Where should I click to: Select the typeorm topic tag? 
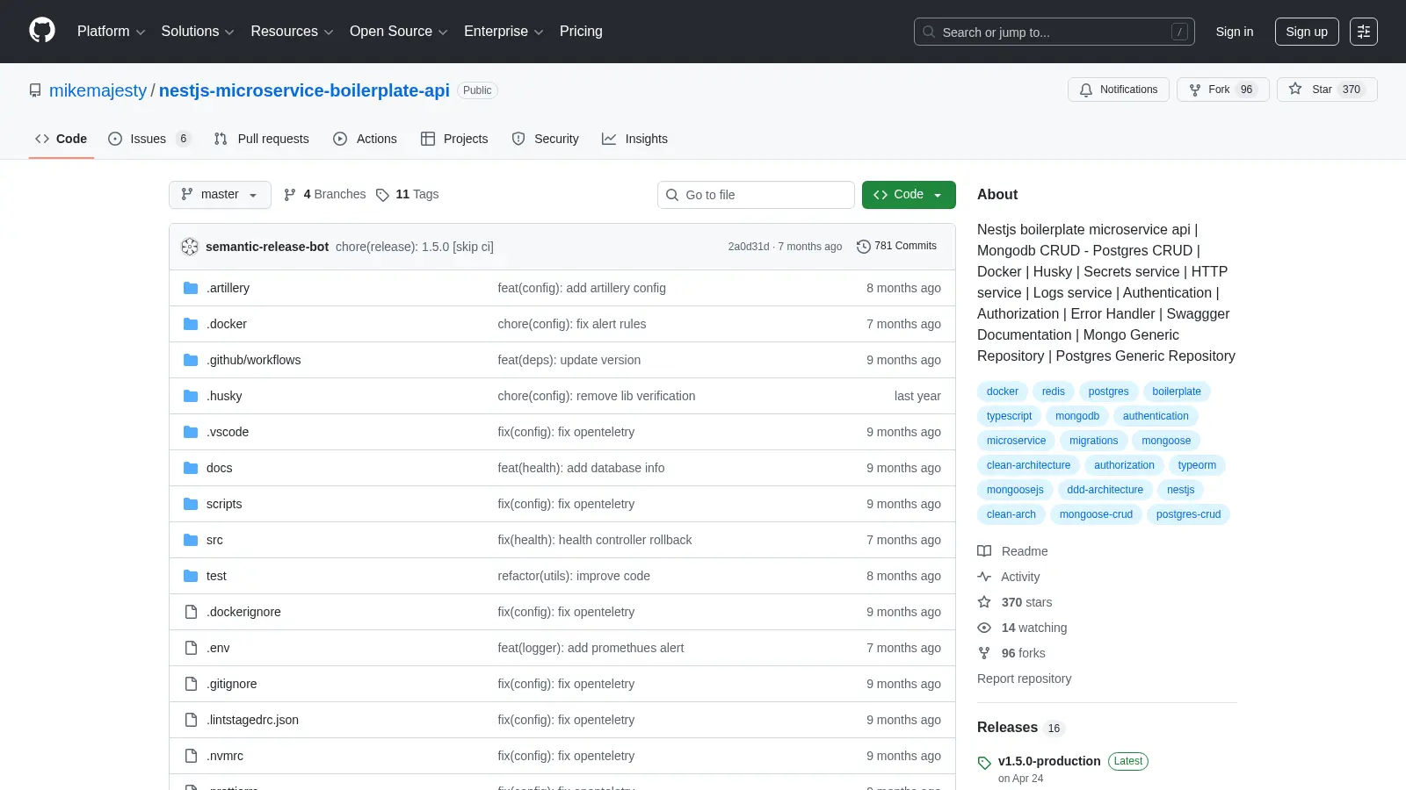tap(1197, 465)
